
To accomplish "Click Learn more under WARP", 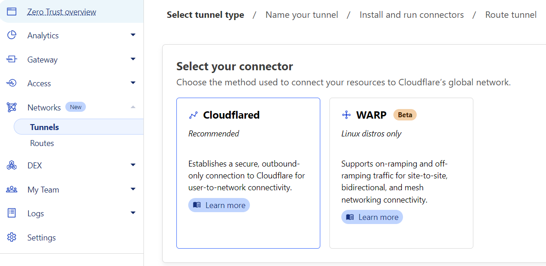I will [x=372, y=217].
